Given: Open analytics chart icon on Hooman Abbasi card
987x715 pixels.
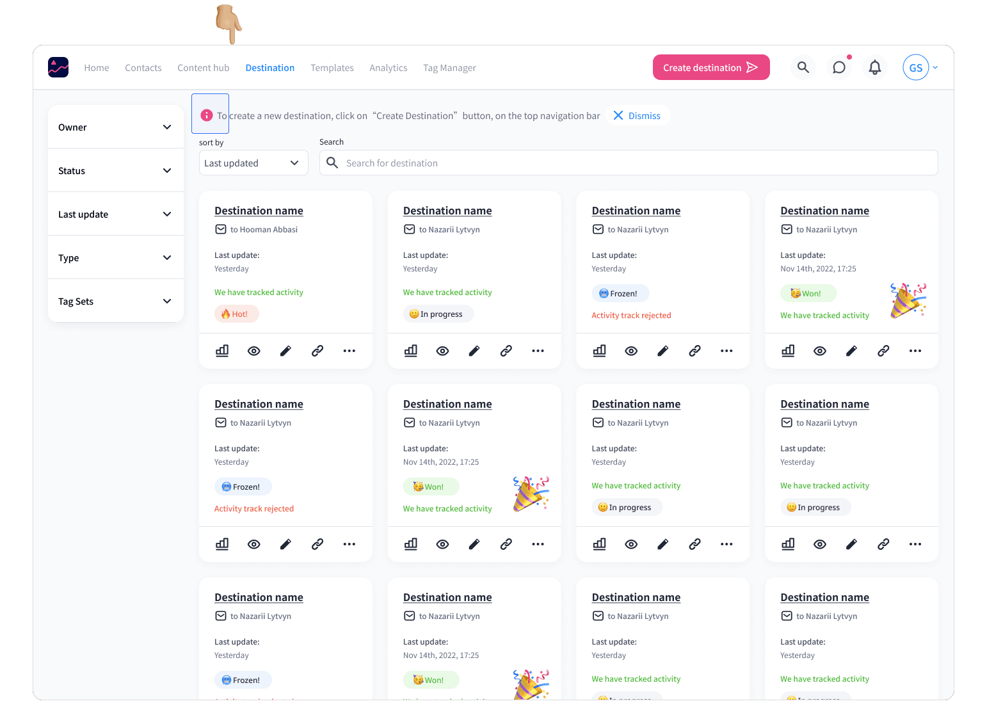Looking at the screenshot, I should pos(222,351).
